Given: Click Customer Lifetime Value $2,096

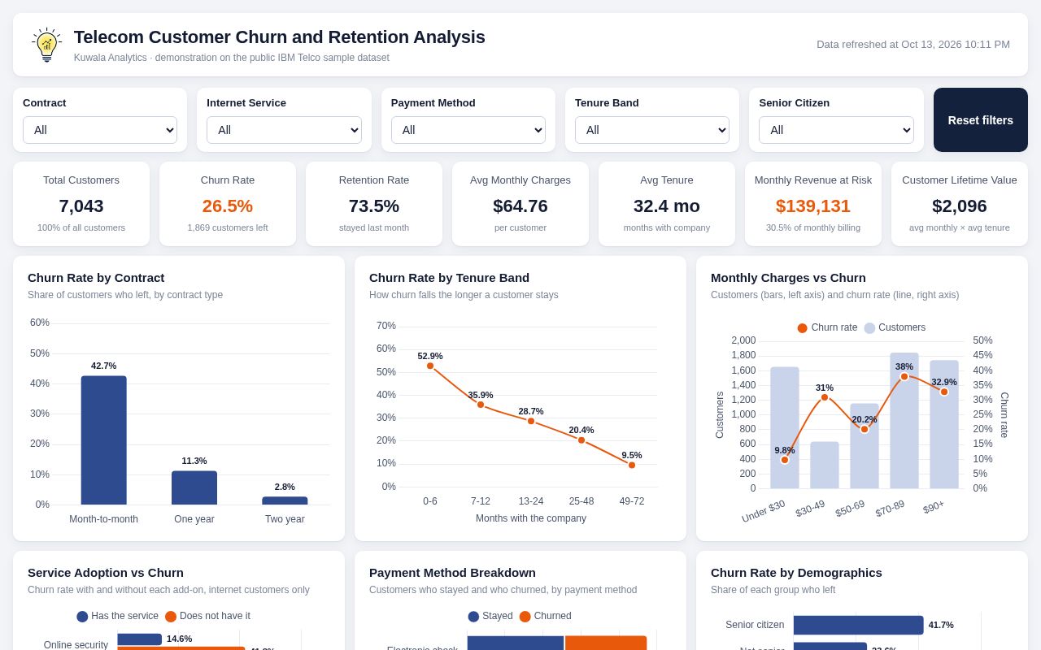Looking at the screenshot, I should pos(960,206).
